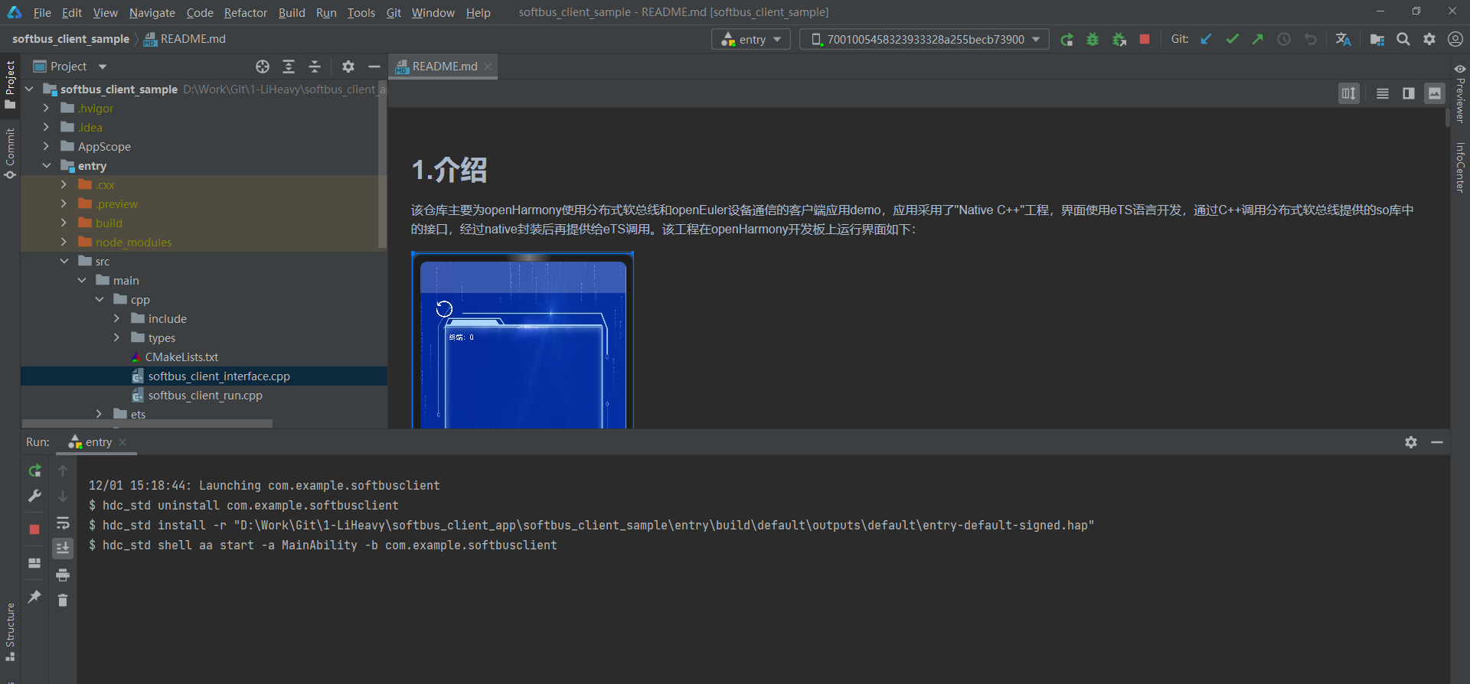Click the magnifier search everywhere icon
The image size is (1470, 684).
click(1403, 40)
